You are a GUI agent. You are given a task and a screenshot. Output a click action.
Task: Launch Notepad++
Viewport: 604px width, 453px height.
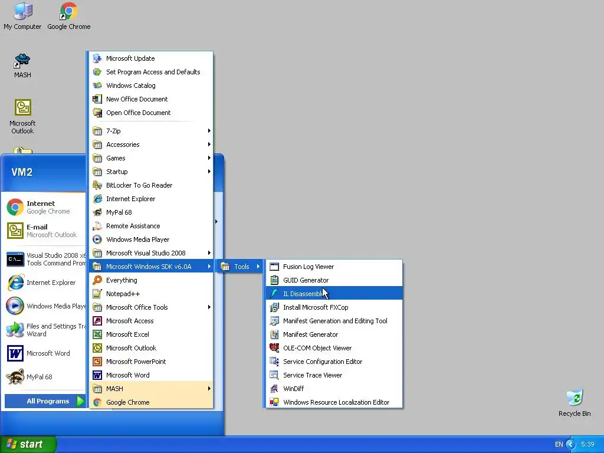point(151,294)
